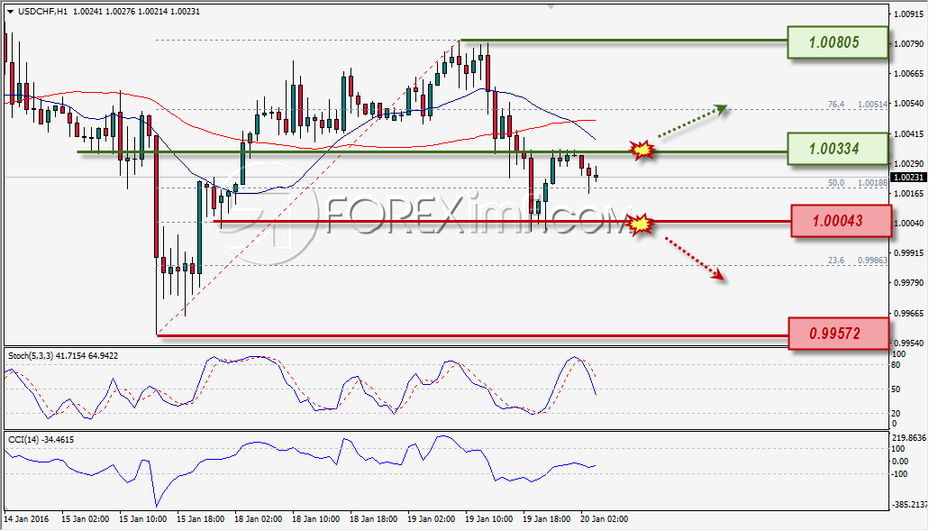Click the time axis label 19 Jan 10:00
The image size is (929, 531).
pos(489,518)
